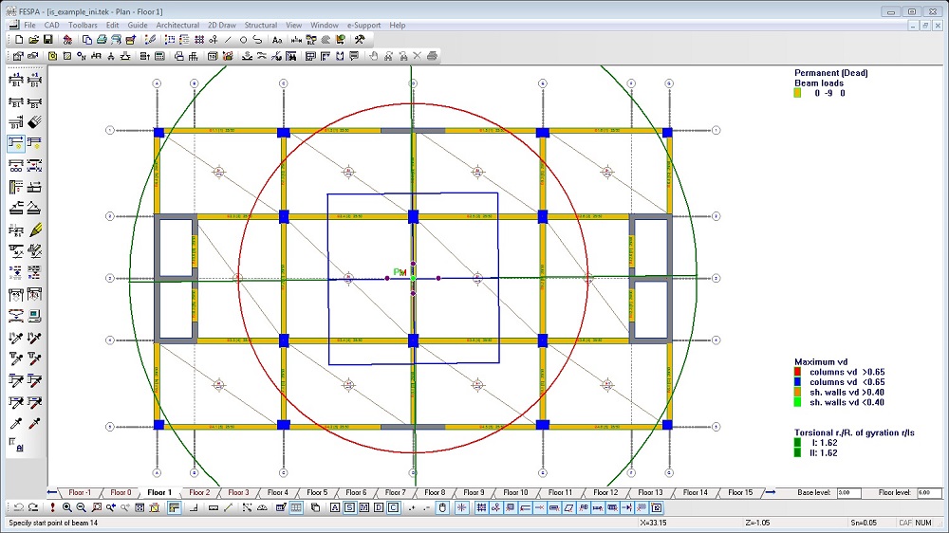Click the Zoom window magnifier icon

coord(96,507)
